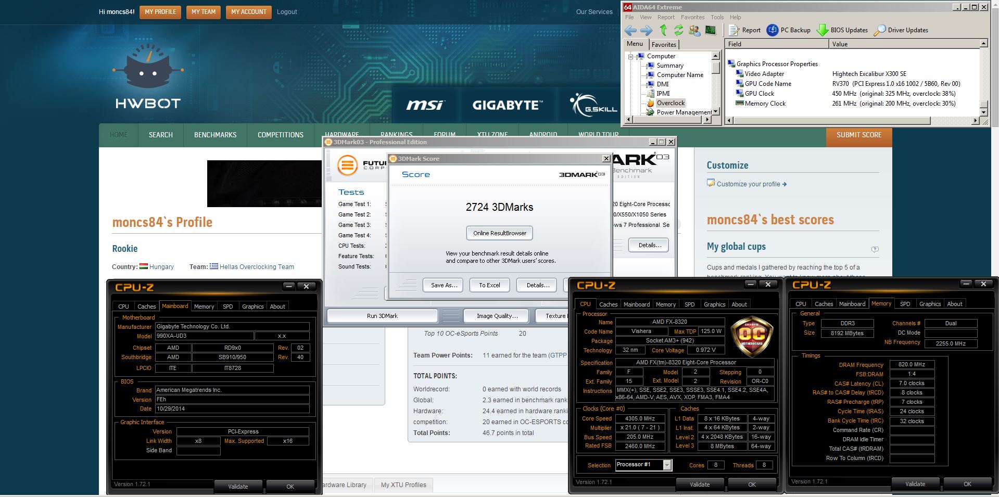Open BENCHMARKS in HWBOT navigation

tap(215, 135)
